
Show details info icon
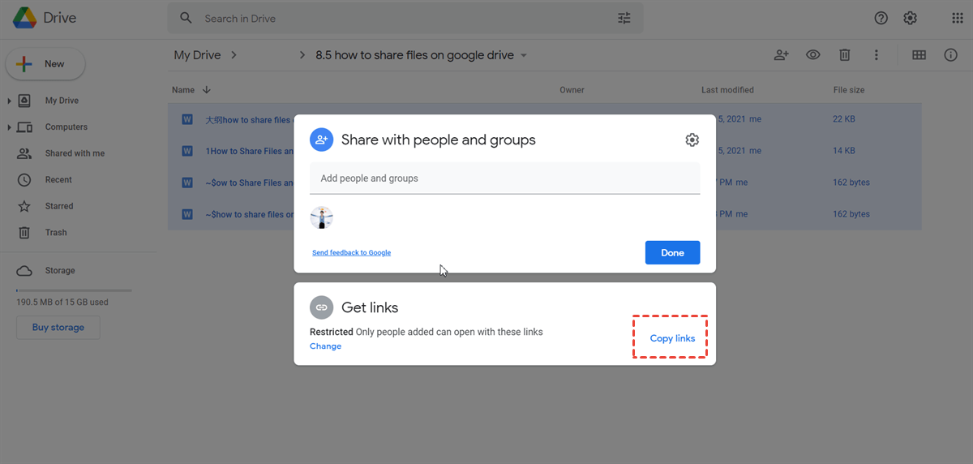[x=951, y=55]
